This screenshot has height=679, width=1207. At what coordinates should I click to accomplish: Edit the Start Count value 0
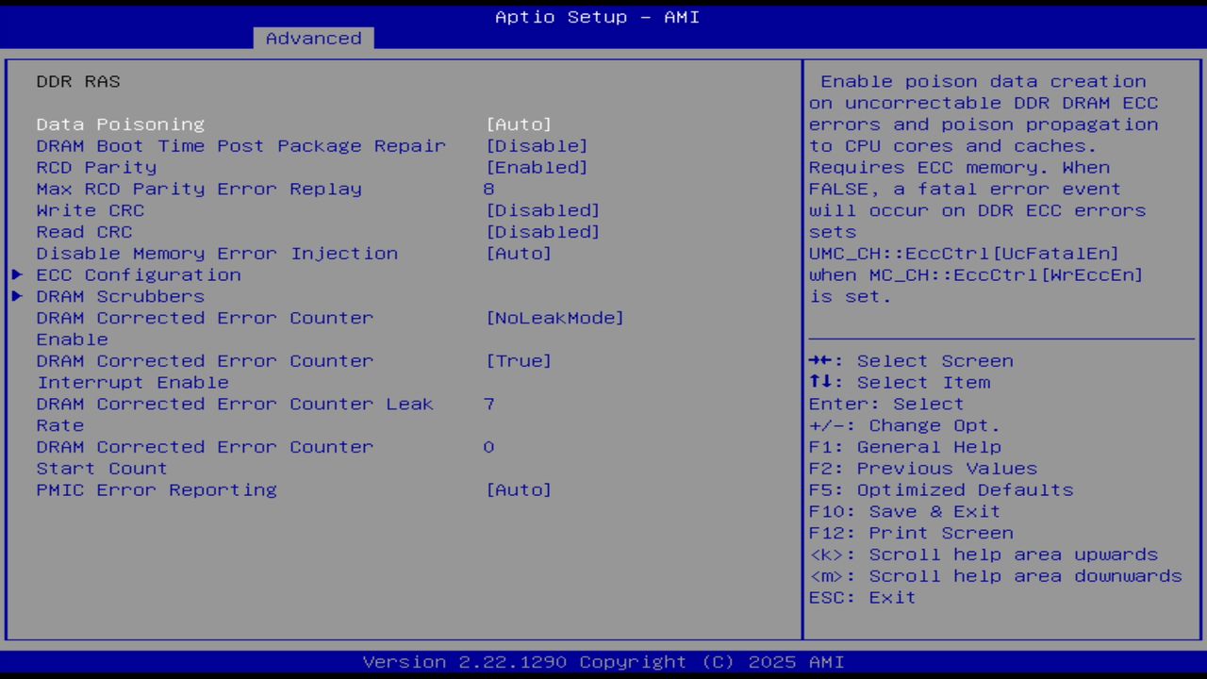pyautogui.click(x=488, y=447)
